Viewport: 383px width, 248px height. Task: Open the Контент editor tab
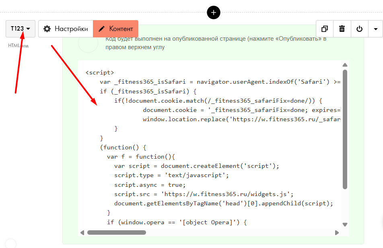pos(116,29)
